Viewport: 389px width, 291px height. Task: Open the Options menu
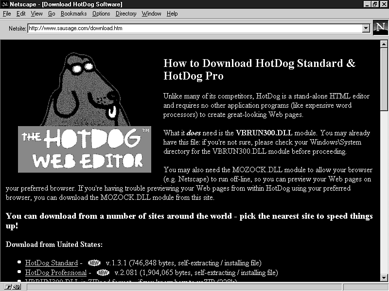101,14
